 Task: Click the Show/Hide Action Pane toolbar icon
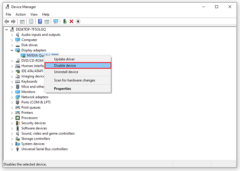pyautogui.click(x=47, y=21)
